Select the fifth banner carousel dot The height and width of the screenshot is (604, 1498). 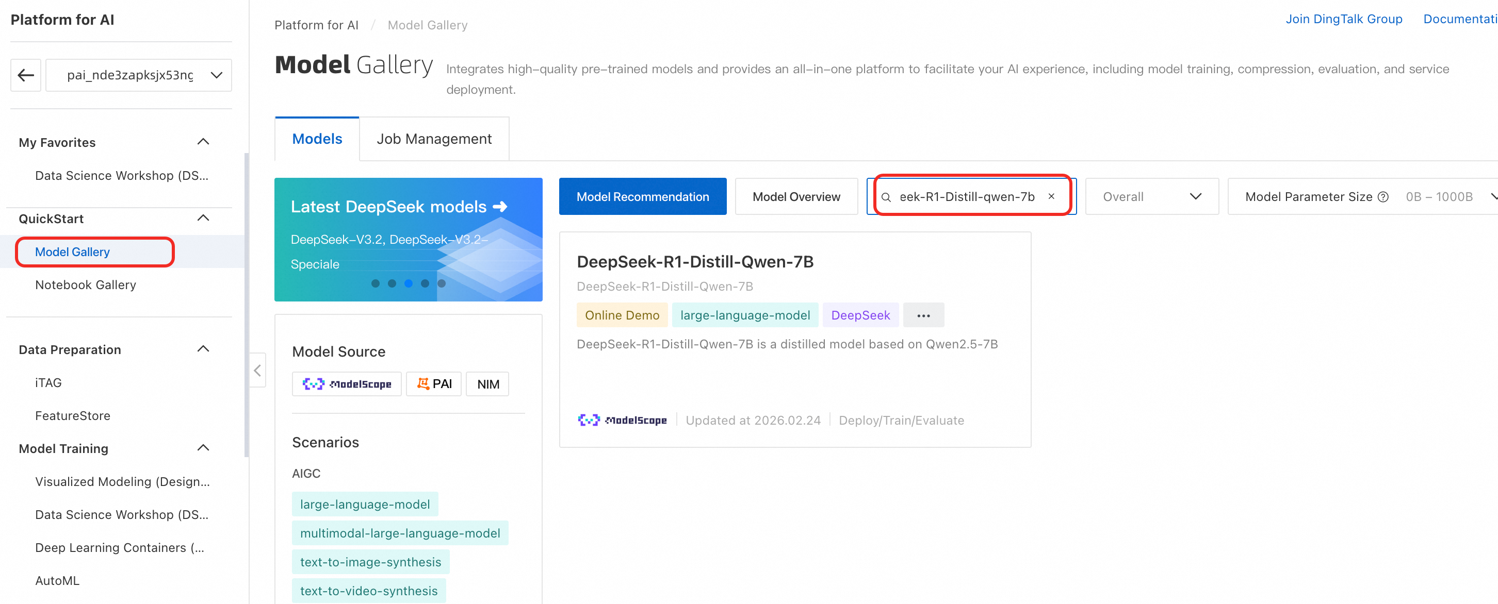point(442,283)
